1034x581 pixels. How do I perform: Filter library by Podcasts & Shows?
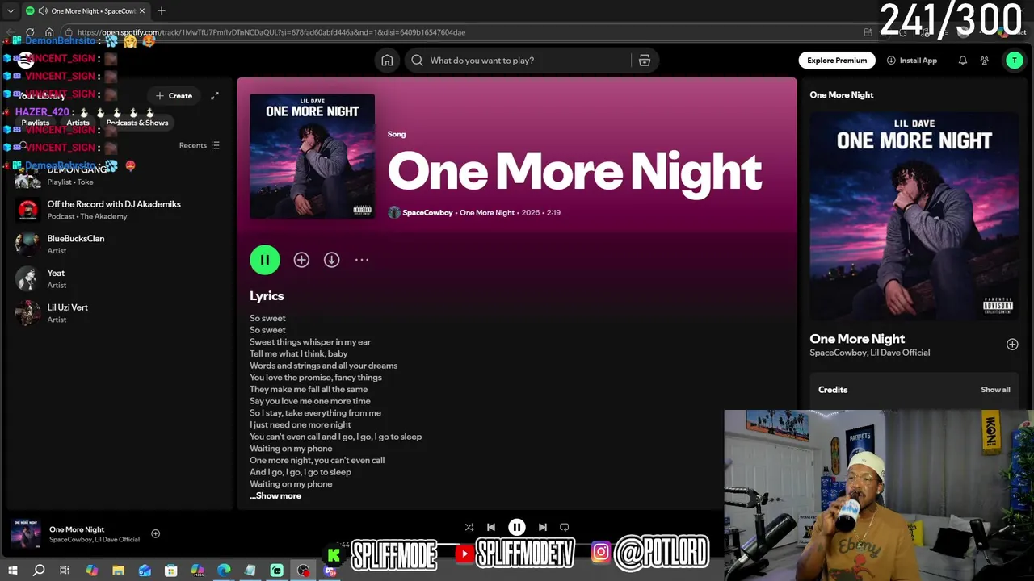point(137,123)
